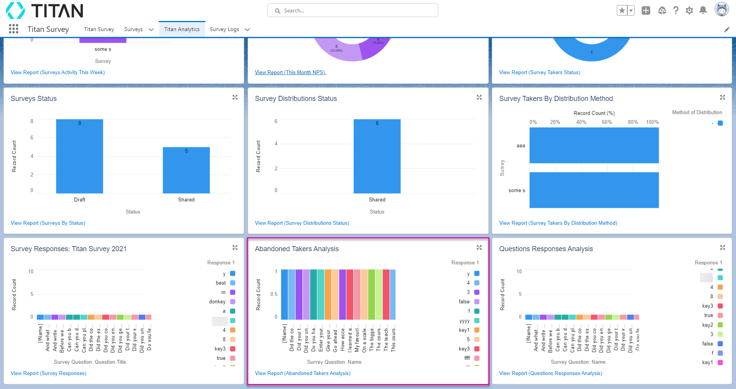Image resolution: width=736 pixels, height=389 pixels.
Task: Click the 'aaa' bar in Survey Takers chart
Action: (594, 145)
